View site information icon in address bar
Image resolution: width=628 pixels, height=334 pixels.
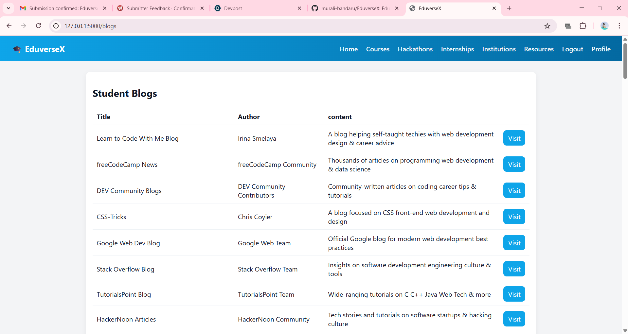[x=56, y=26]
